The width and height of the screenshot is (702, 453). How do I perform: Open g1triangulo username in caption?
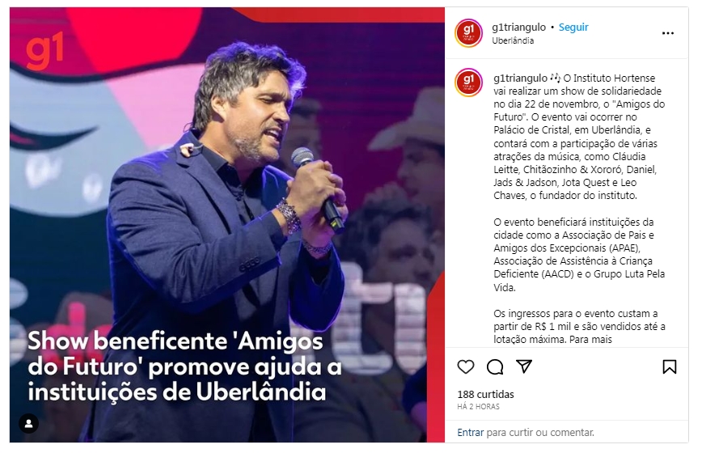click(x=520, y=78)
